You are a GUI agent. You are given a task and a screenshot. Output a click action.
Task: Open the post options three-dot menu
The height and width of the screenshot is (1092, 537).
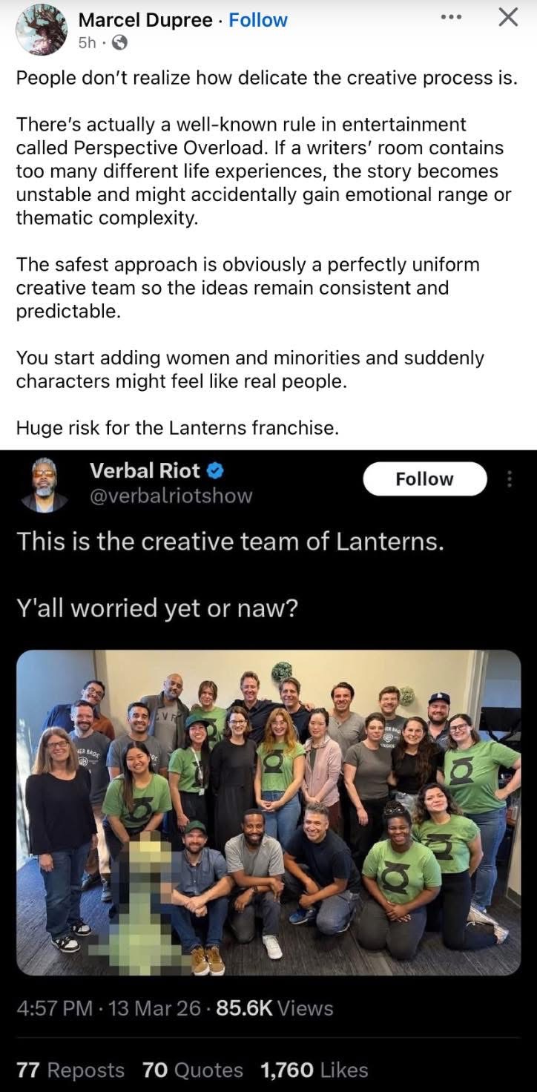(451, 18)
